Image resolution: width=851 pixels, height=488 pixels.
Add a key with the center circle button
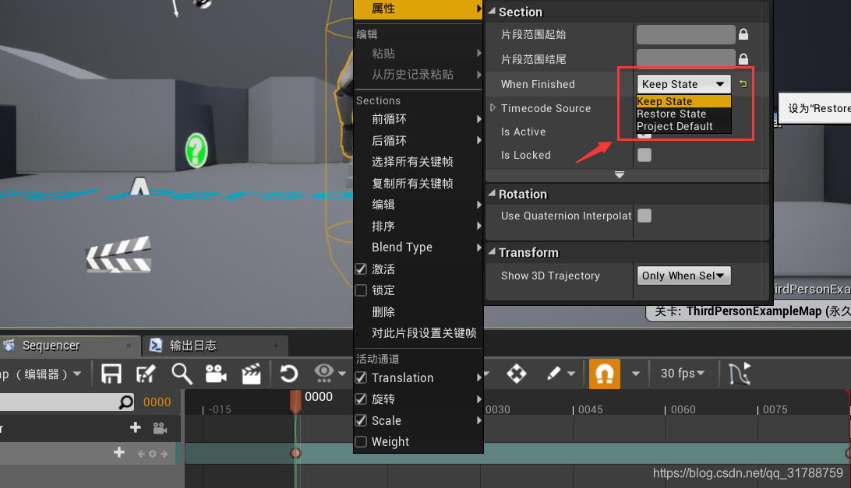(x=153, y=454)
